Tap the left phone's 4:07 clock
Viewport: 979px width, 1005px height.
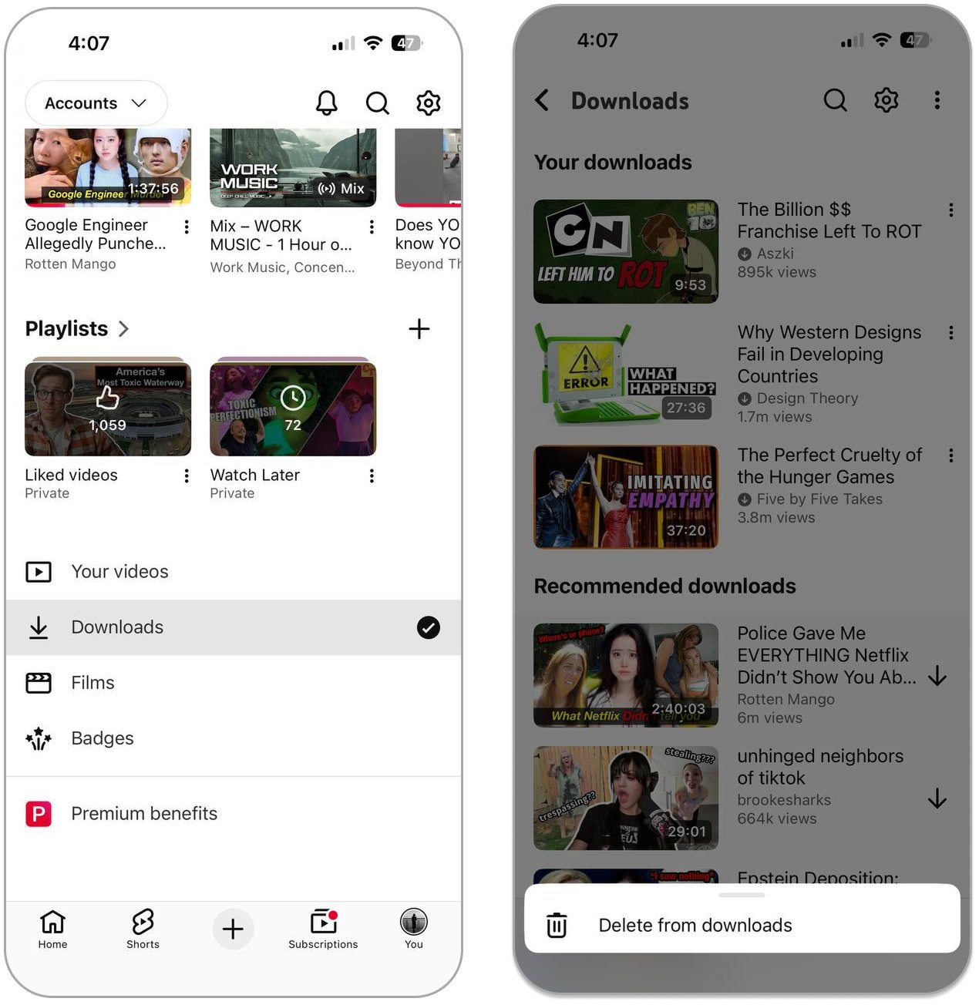pyautogui.click(x=89, y=43)
